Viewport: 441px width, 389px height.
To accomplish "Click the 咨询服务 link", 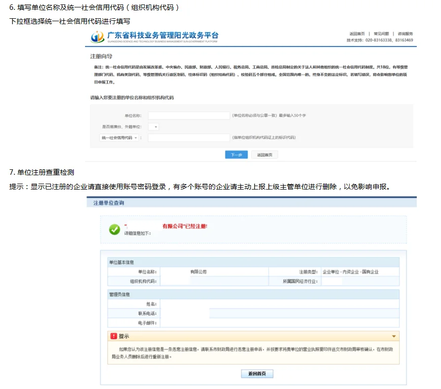I will click(x=405, y=34).
